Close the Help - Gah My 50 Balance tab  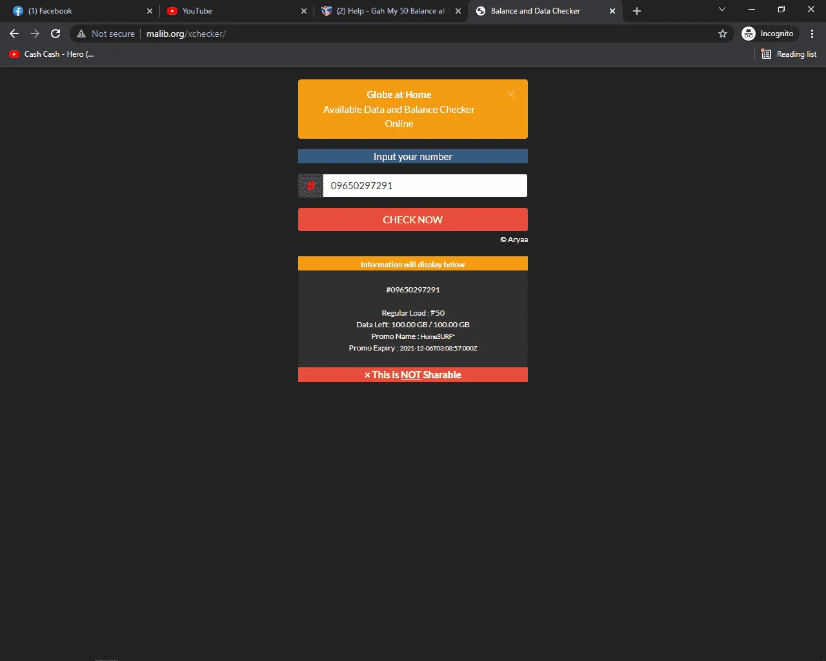(x=458, y=11)
